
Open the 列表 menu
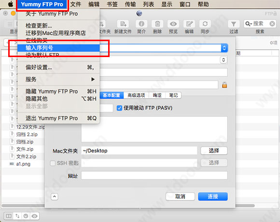(x=149, y=4)
